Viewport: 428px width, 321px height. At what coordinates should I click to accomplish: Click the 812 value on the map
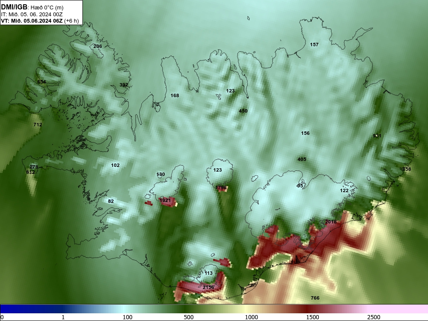(x=30, y=172)
